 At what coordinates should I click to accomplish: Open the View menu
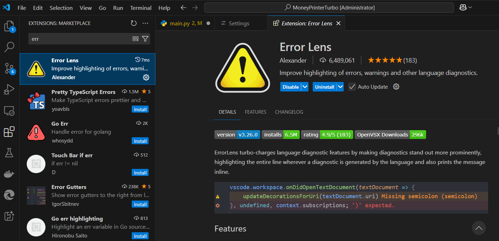tap(86, 8)
